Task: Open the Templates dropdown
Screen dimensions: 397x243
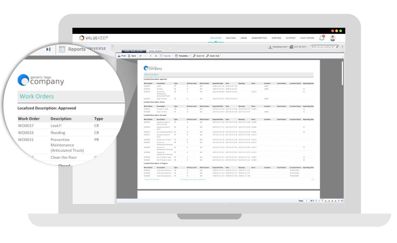Action: pyautogui.click(x=183, y=56)
